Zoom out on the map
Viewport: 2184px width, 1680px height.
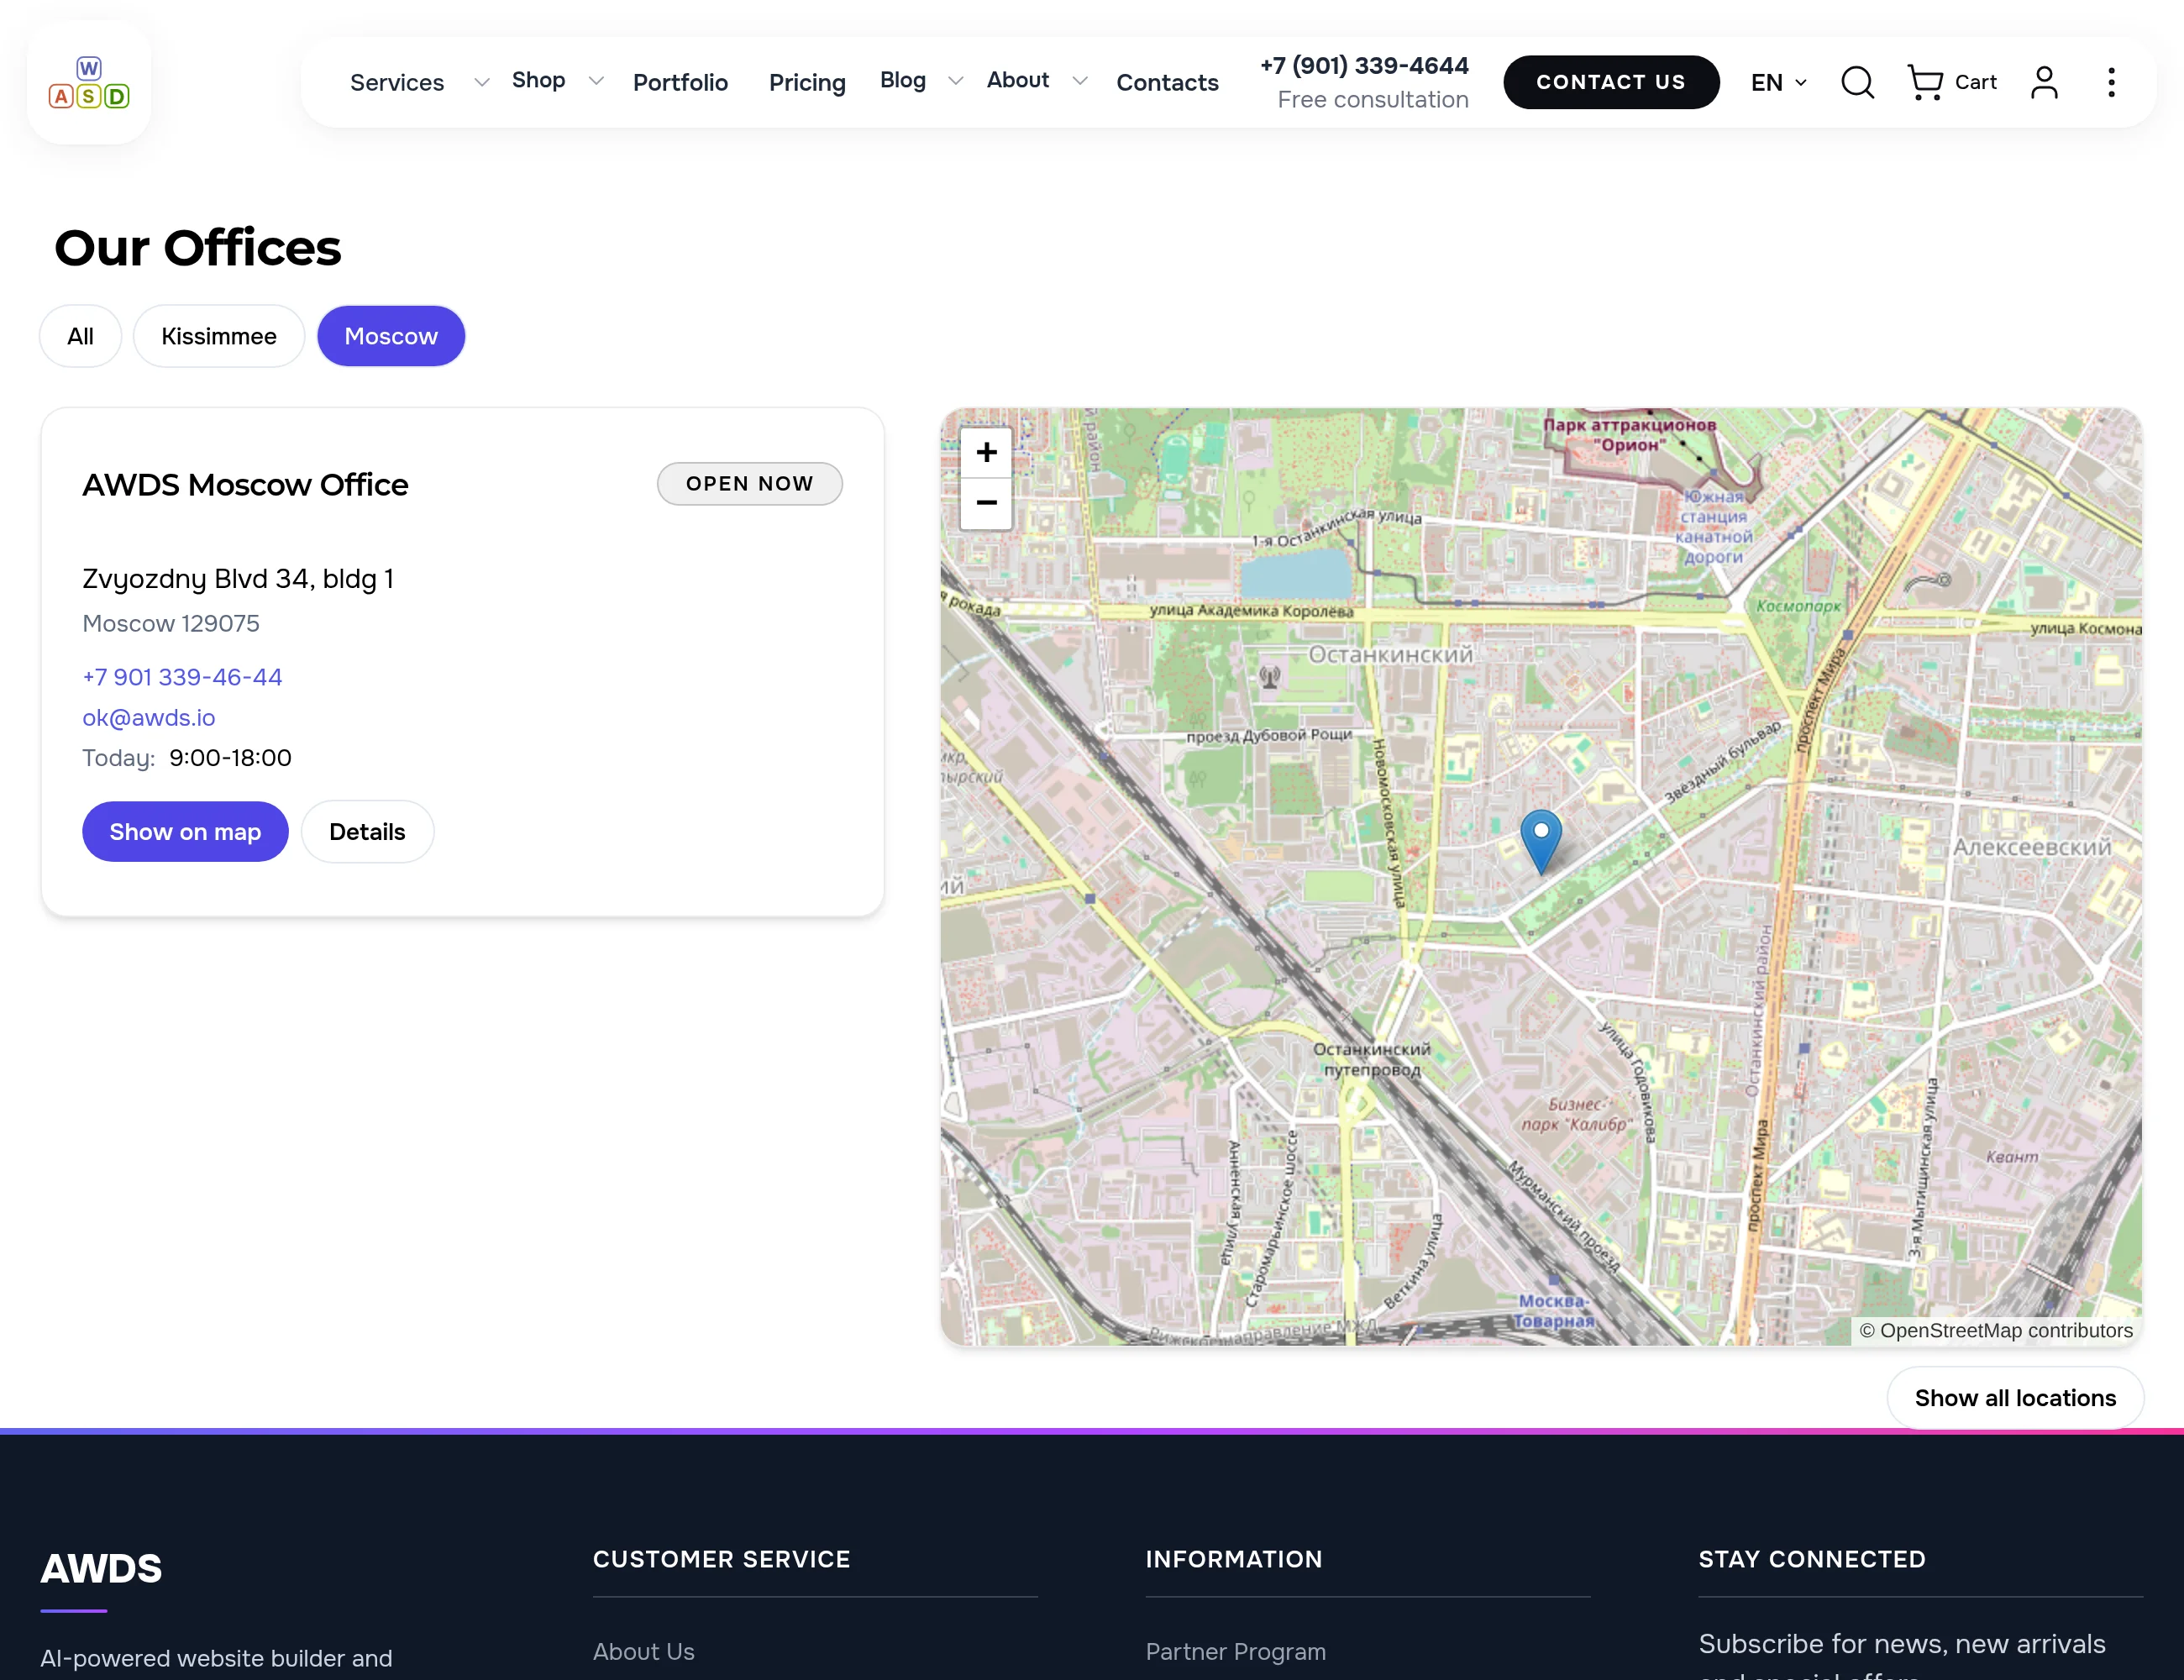(986, 503)
